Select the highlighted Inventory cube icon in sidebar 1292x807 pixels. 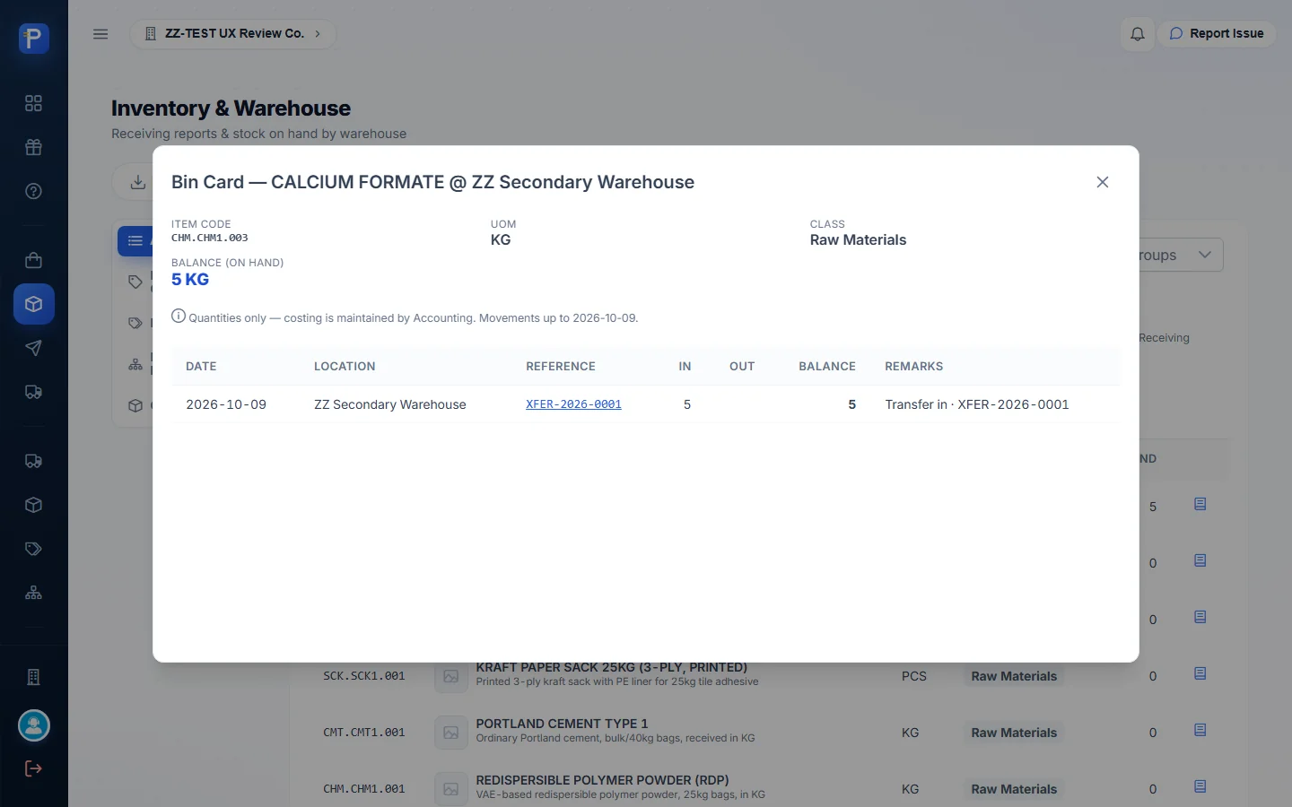[34, 304]
